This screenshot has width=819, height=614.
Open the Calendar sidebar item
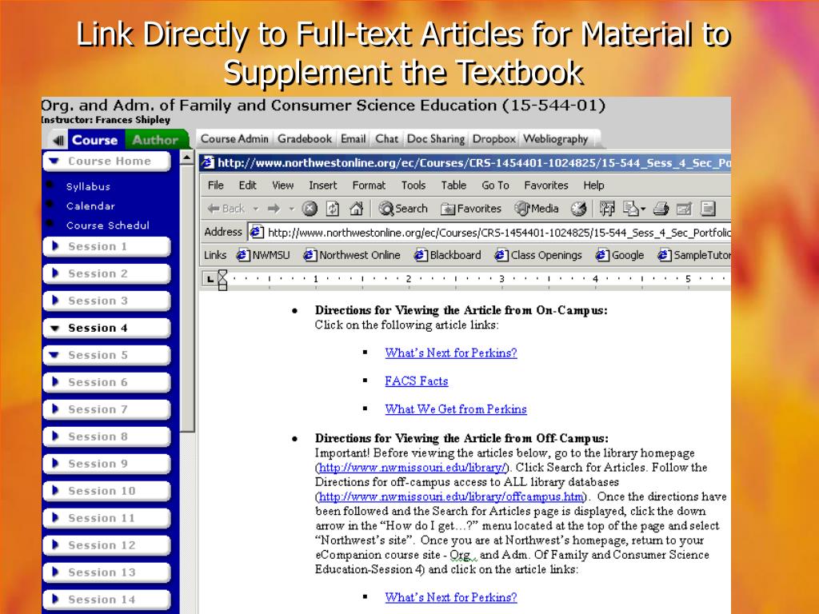coord(90,205)
